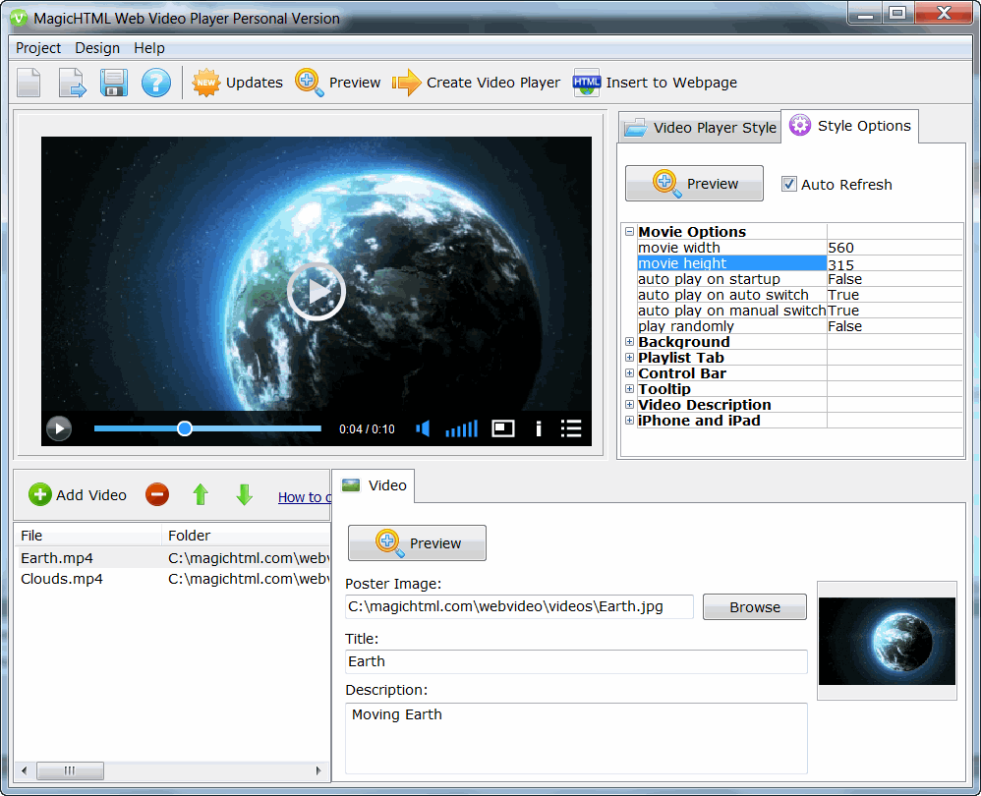Open the Project menu
This screenshot has height=796, width=981.
[38, 48]
